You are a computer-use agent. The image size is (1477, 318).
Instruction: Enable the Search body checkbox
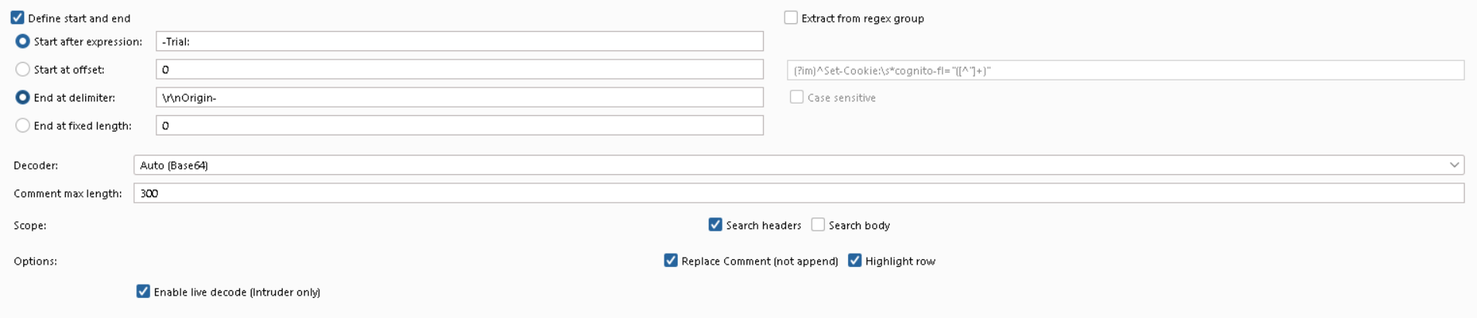818,225
